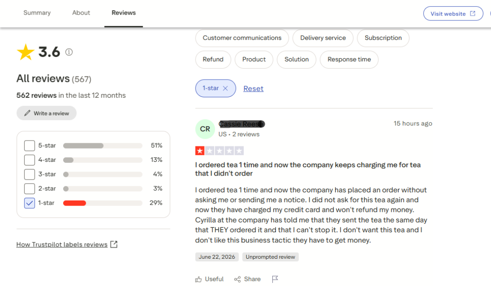Click the one-star rating image on review
491x291 pixels.
pos(219,151)
